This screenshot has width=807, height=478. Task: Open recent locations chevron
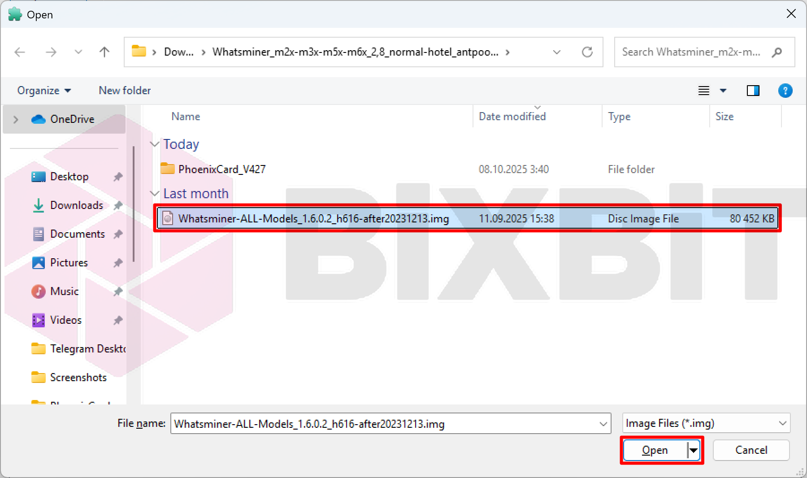point(78,52)
